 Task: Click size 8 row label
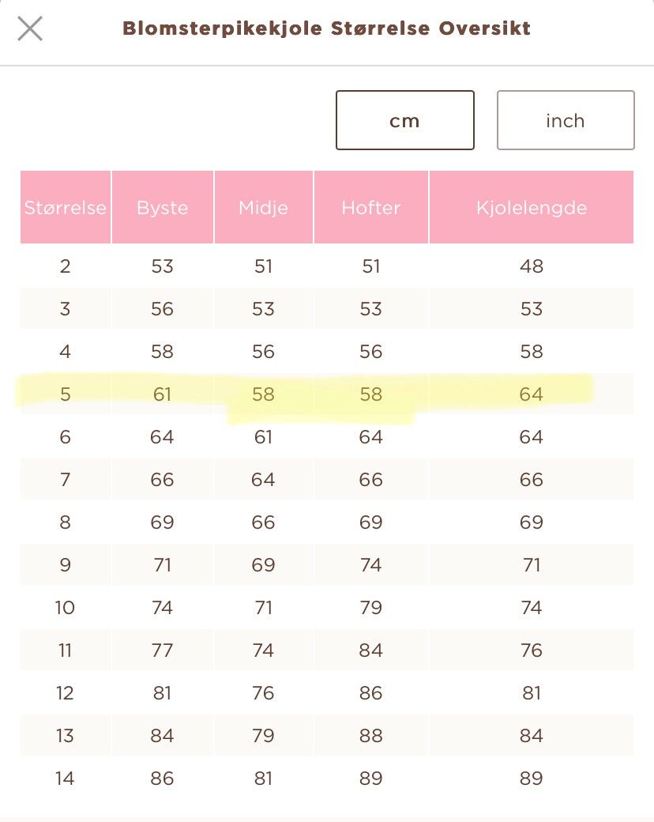coord(65,522)
